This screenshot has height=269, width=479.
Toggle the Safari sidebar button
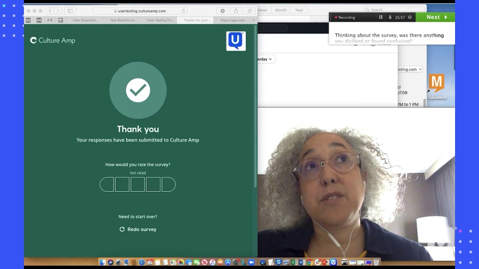pyautogui.click(x=70, y=10)
